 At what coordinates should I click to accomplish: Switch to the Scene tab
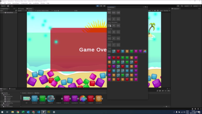pos(21,9)
